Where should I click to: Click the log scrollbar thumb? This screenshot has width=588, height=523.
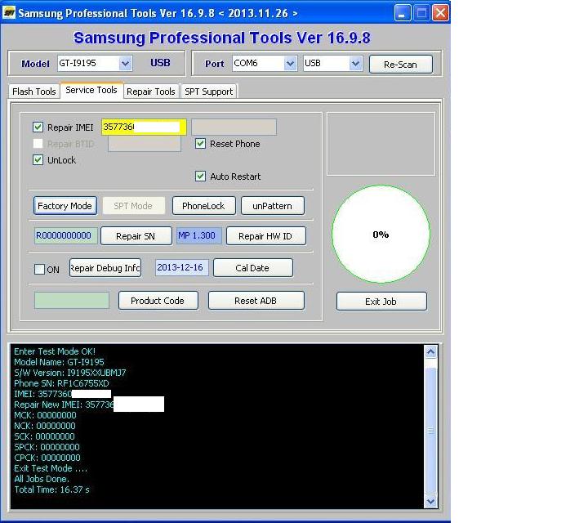(430, 431)
